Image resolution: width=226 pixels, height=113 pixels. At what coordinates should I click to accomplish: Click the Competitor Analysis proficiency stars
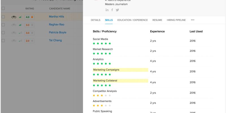[x=102, y=95]
